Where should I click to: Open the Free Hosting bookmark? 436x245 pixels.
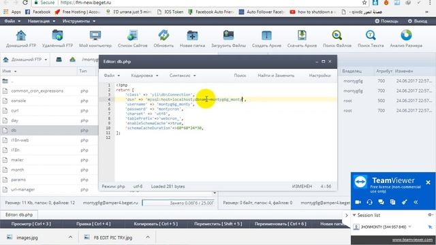pyautogui.click(x=78, y=12)
